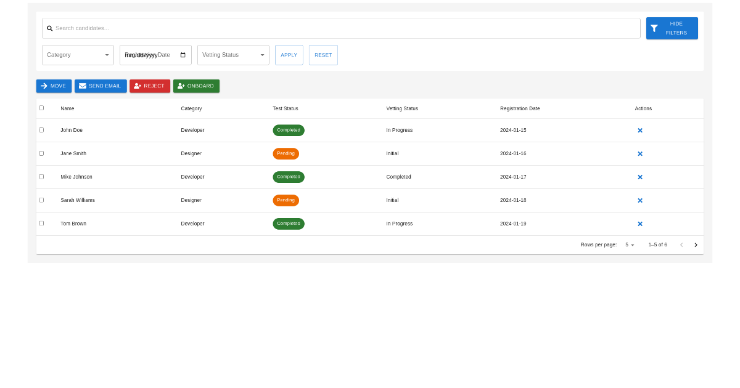The width and height of the screenshot is (740, 388).
Task: Click the filter icon on Hide Filters button
Action: tap(654, 28)
